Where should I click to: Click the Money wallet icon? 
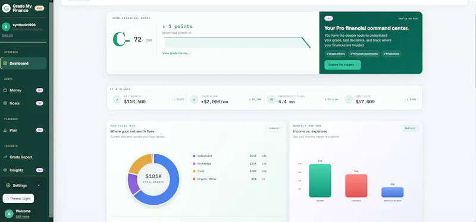5,90
